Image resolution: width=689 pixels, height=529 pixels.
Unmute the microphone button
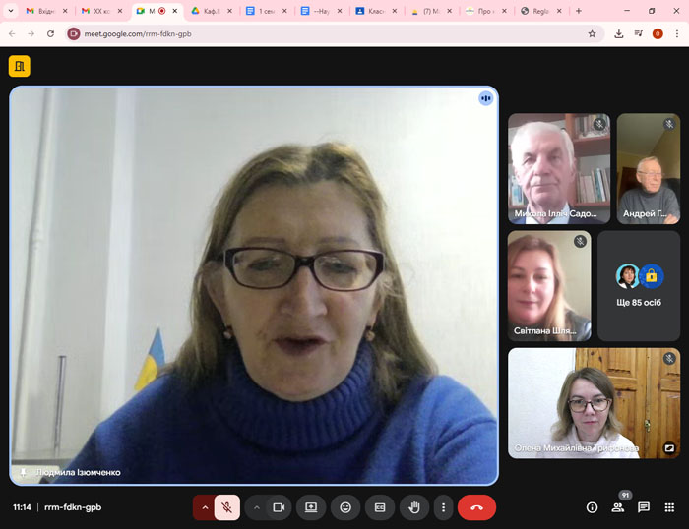227,507
